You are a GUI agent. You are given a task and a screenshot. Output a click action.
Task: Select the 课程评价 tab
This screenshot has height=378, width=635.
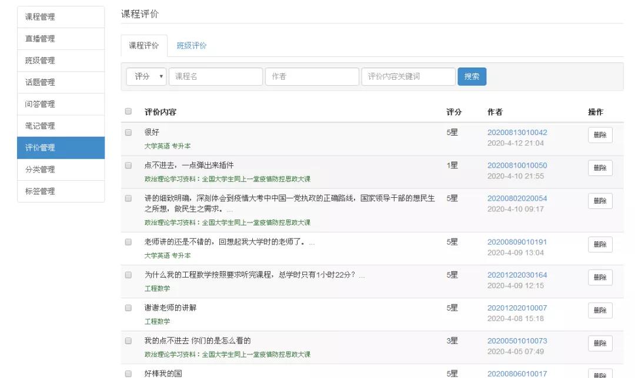[x=144, y=46]
